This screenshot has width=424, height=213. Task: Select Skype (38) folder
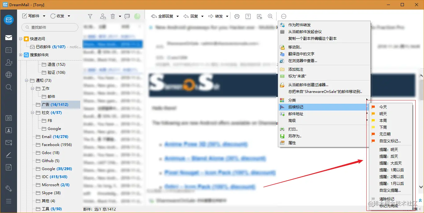pyautogui.click(x=48, y=193)
